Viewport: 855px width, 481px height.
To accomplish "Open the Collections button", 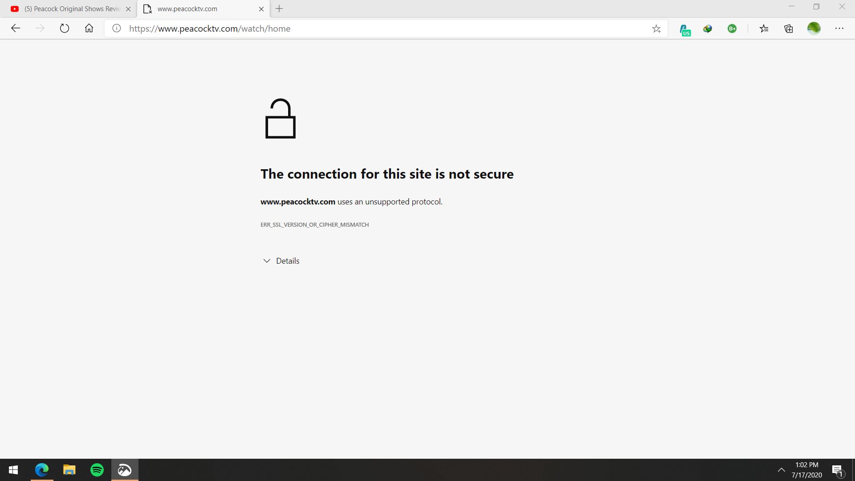I will point(789,29).
